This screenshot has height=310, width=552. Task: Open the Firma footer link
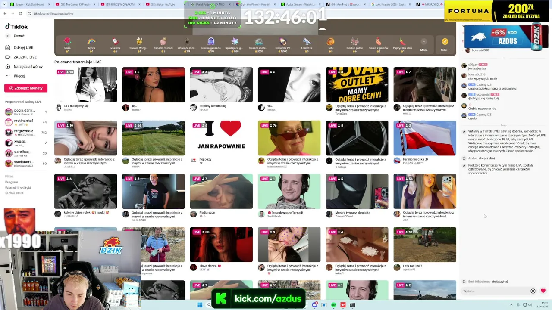coord(9,177)
